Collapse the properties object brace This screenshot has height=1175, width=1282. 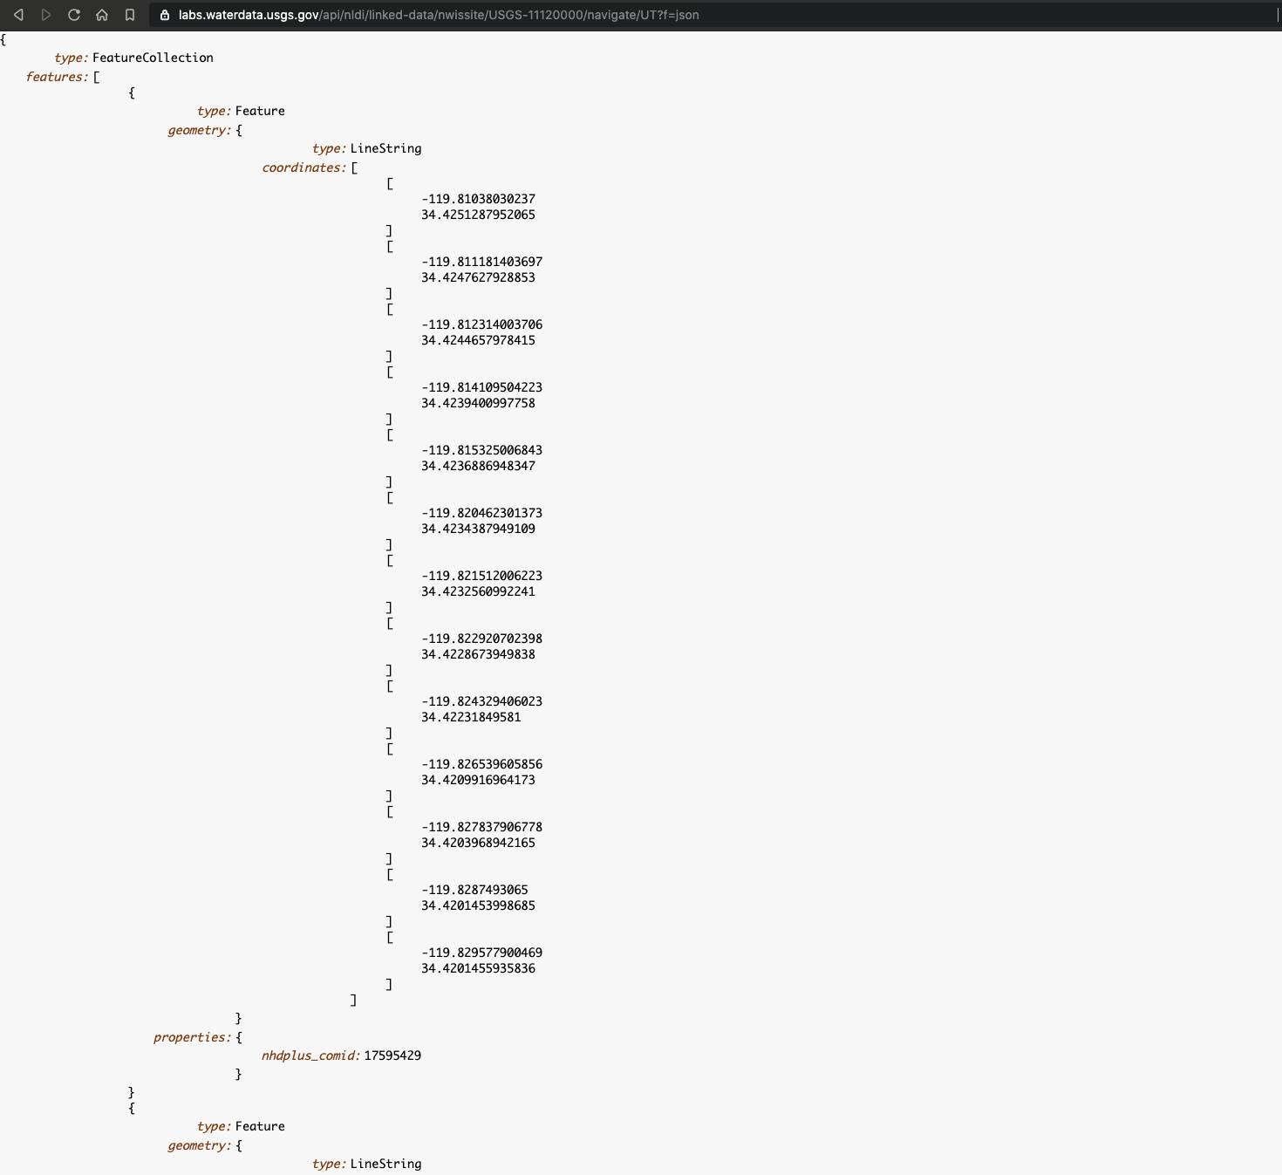(239, 1037)
